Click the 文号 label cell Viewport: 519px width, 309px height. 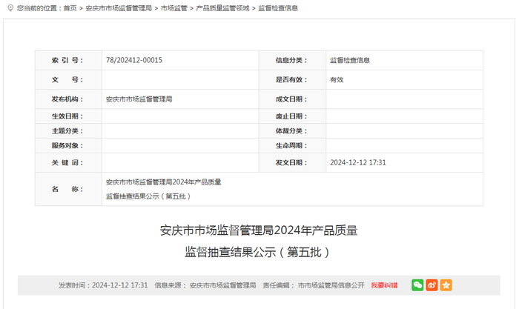pyautogui.click(x=68, y=80)
